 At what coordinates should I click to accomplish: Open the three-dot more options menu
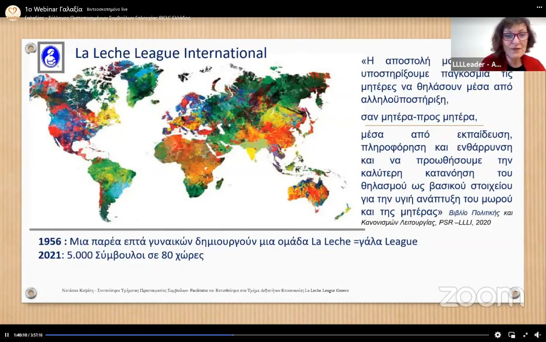(x=539, y=7)
